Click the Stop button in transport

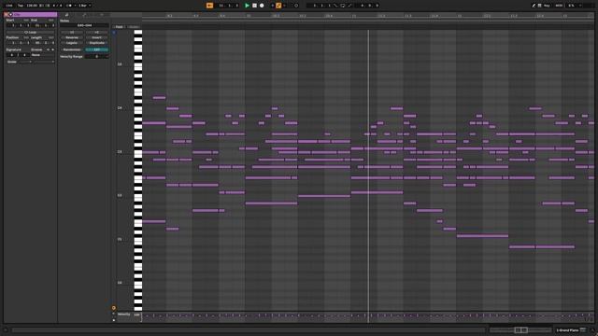pyautogui.click(x=254, y=6)
